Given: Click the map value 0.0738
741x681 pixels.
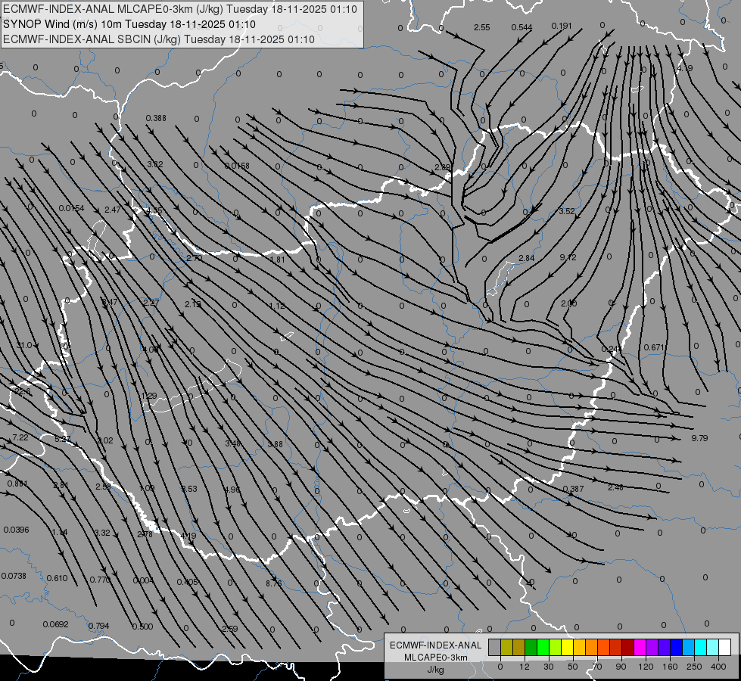Looking at the screenshot, I should click(x=14, y=576).
